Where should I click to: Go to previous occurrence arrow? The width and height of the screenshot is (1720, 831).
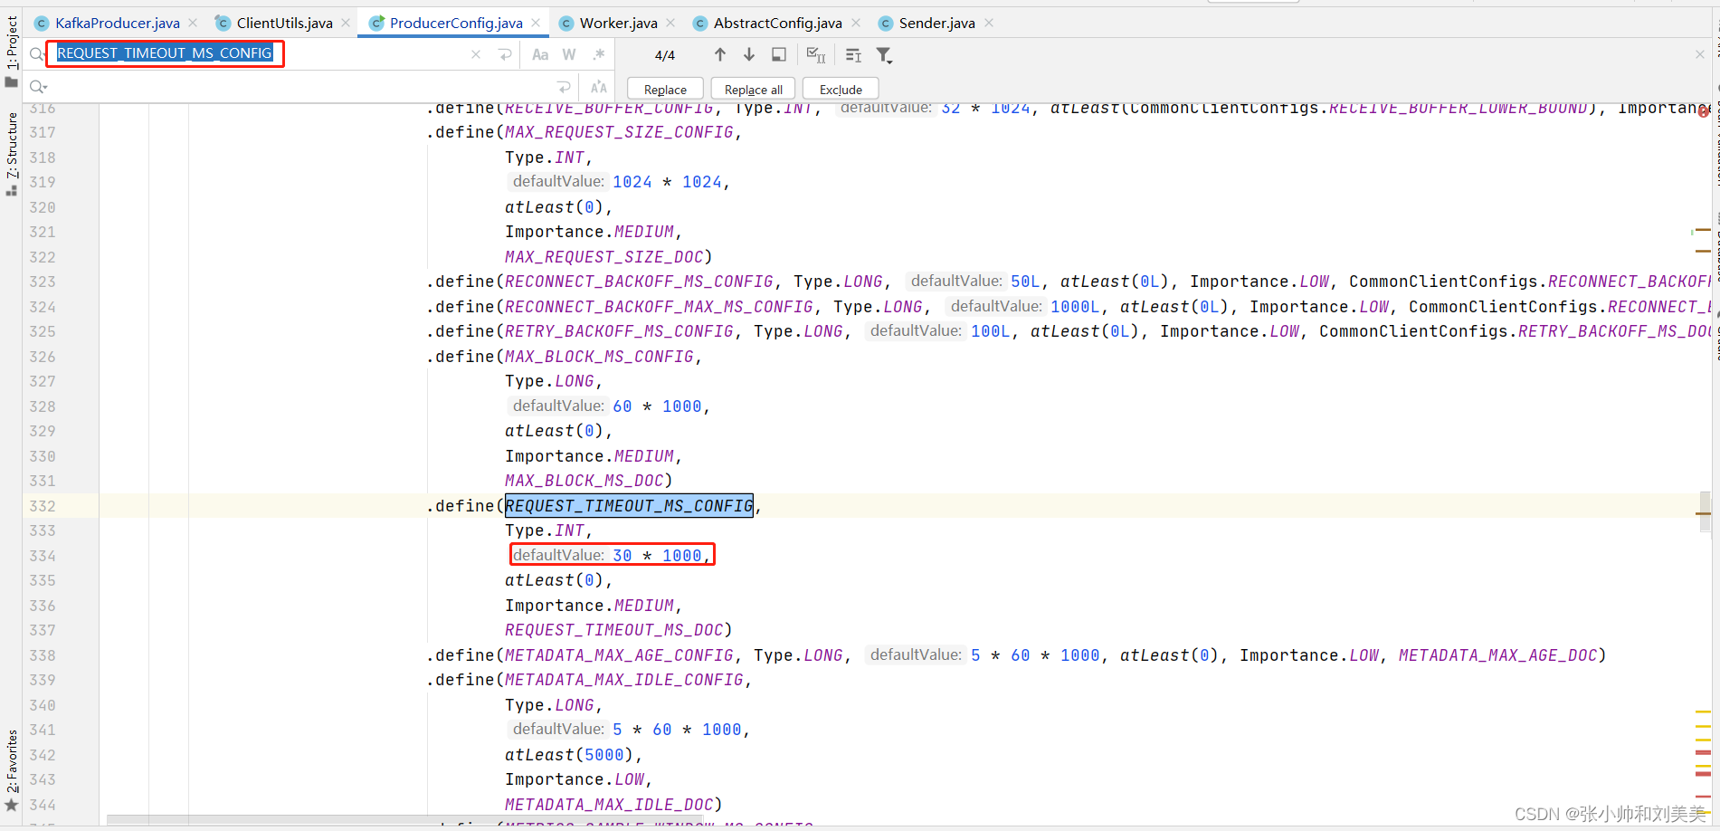tap(720, 54)
